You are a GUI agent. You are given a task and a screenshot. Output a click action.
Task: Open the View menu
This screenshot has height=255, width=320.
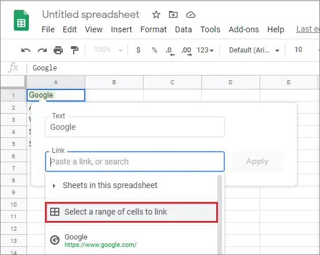(93, 29)
